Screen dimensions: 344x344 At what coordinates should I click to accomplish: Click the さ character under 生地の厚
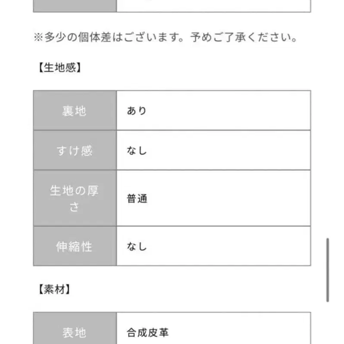click(75, 207)
